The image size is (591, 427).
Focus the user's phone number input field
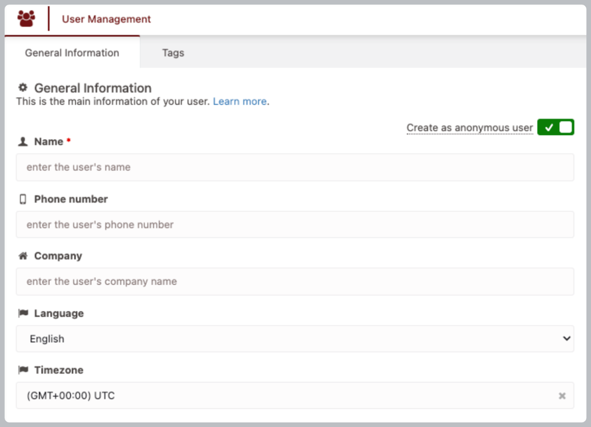[x=295, y=225]
